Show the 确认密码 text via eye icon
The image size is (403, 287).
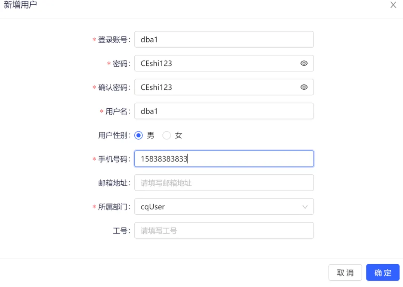(x=304, y=87)
